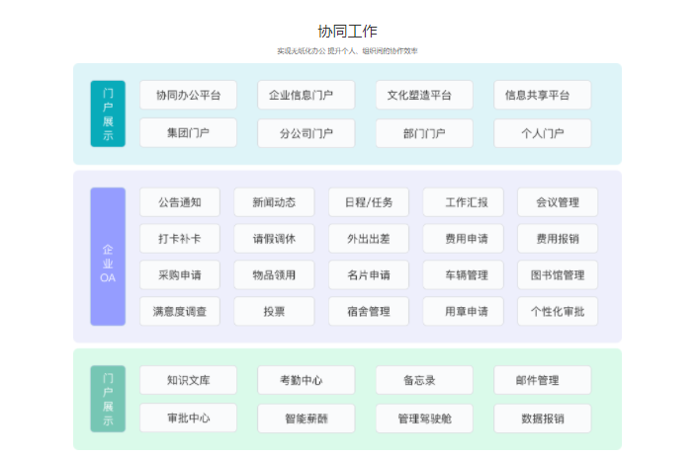Screen dimensions: 698x456
Task: Click 信息共享平台 box
Action: [x=542, y=95]
